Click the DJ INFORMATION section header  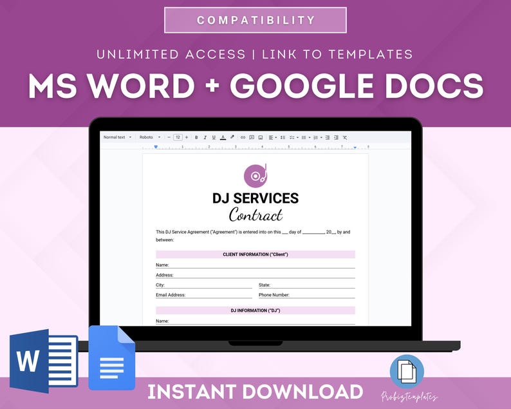tap(255, 310)
